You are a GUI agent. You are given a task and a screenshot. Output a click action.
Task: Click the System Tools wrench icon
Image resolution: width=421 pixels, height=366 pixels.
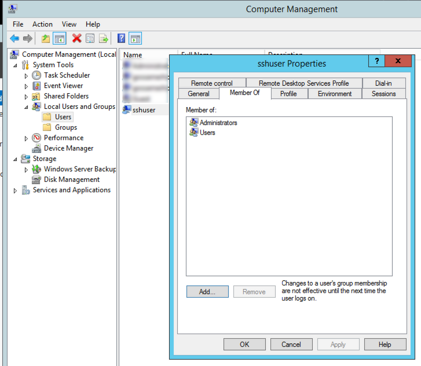pos(26,65)
